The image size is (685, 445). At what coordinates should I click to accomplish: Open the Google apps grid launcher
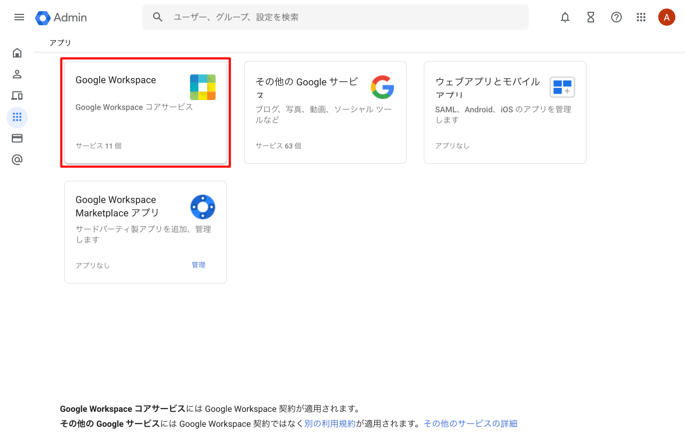[x=641, y=17]
